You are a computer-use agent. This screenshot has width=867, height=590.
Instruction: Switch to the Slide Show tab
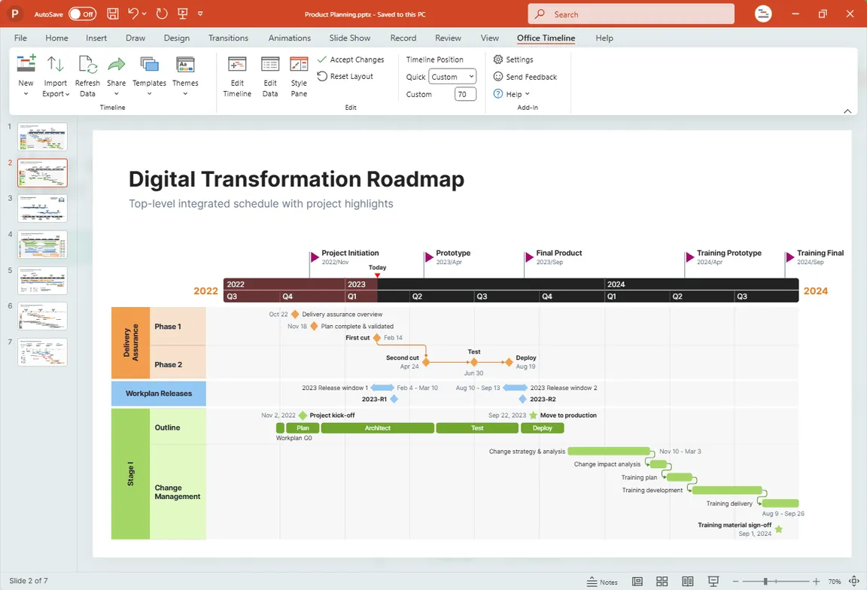click(x=349, y=38)
